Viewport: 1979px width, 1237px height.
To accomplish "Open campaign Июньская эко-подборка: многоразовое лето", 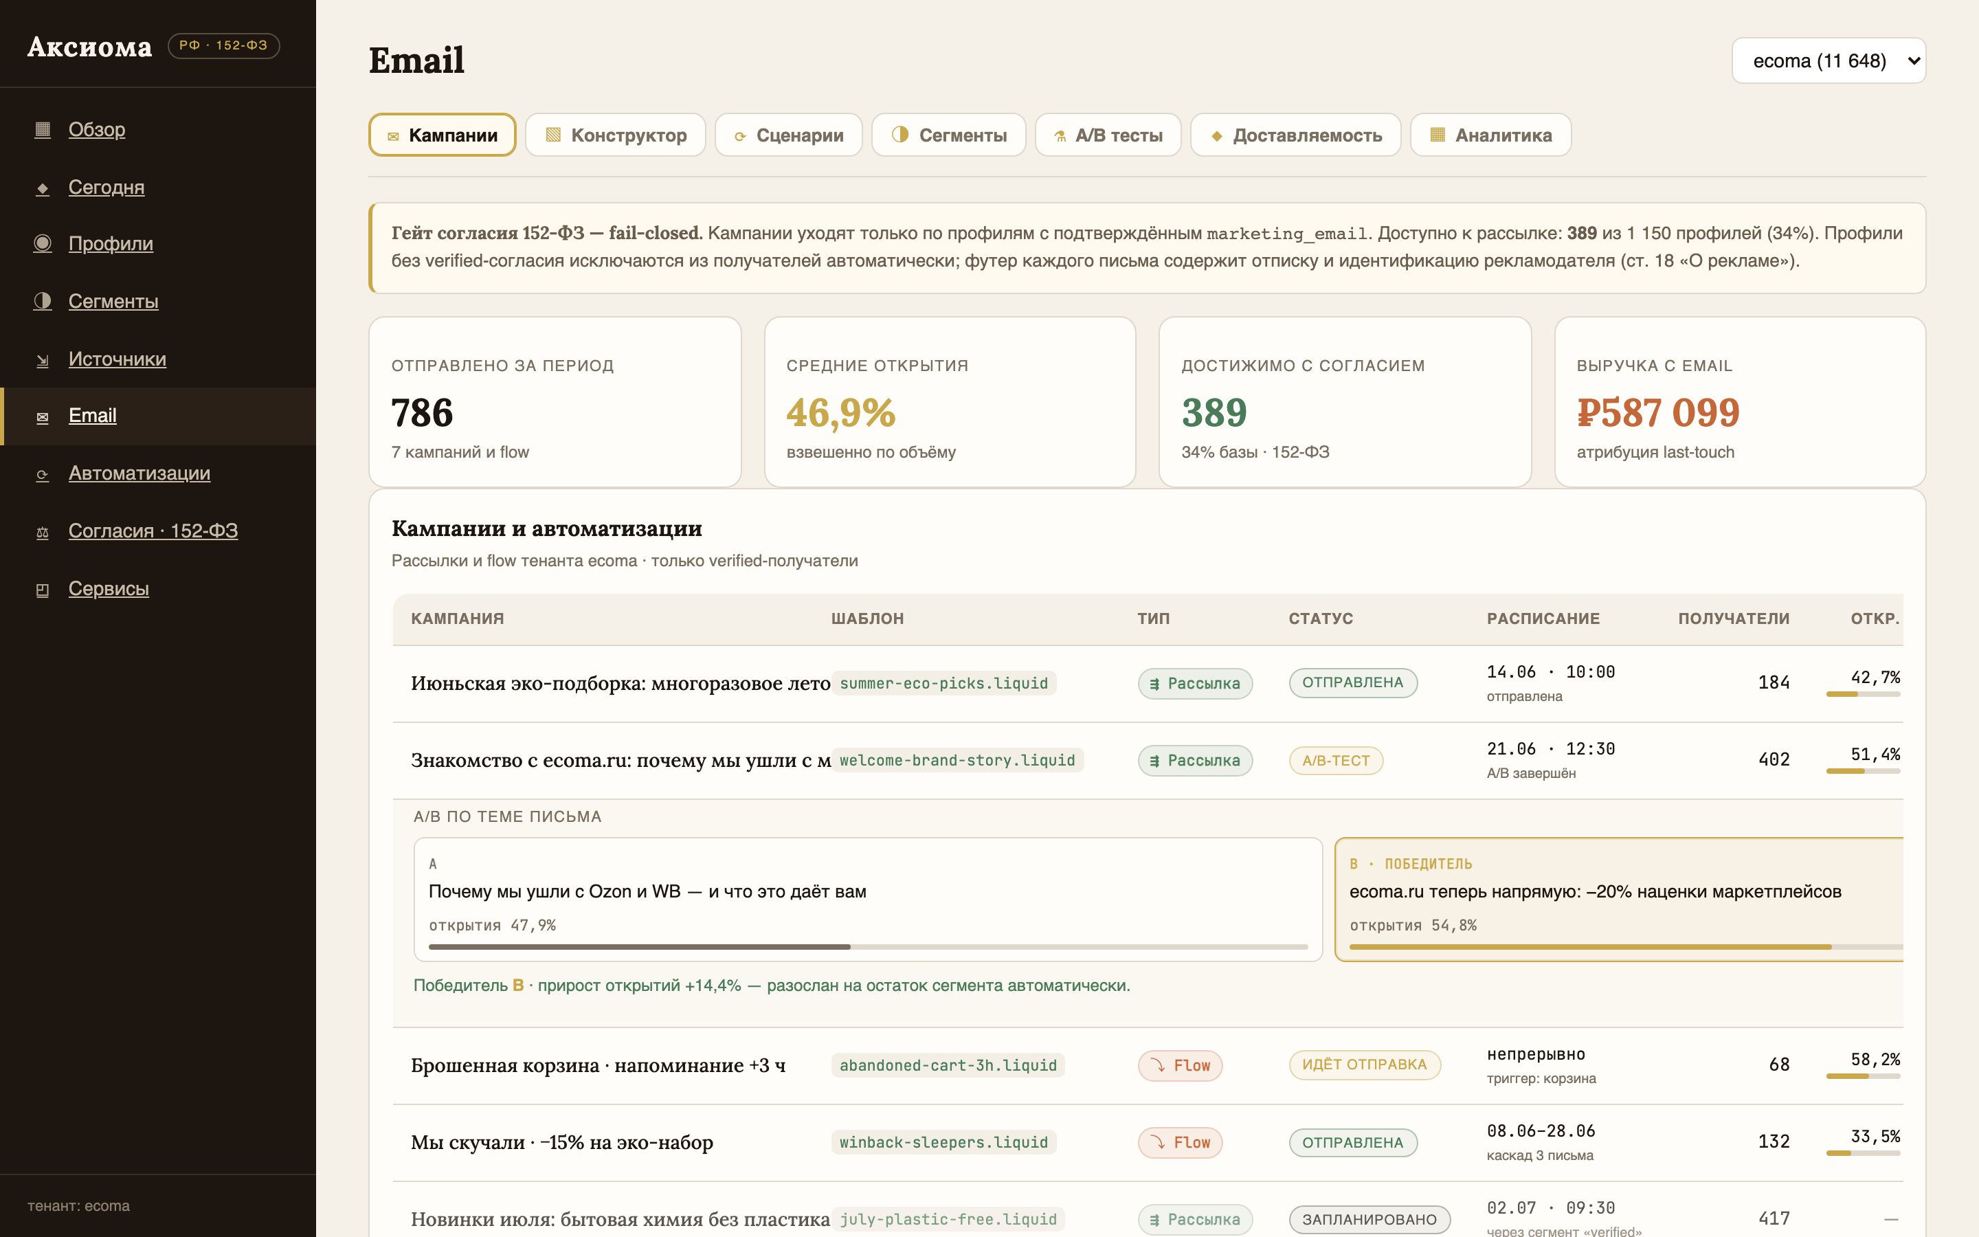I will 620,683.
